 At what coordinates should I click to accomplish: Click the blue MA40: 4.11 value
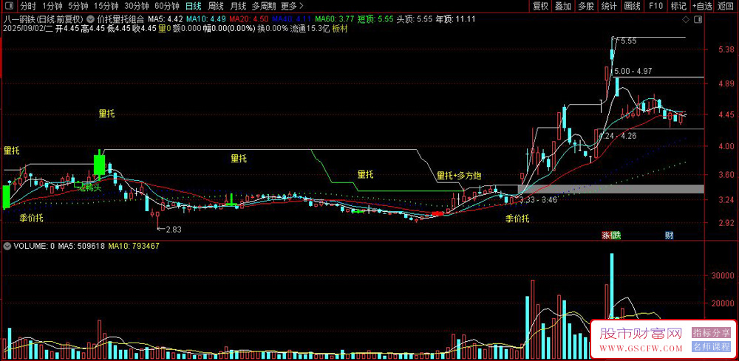click(292, 20)
